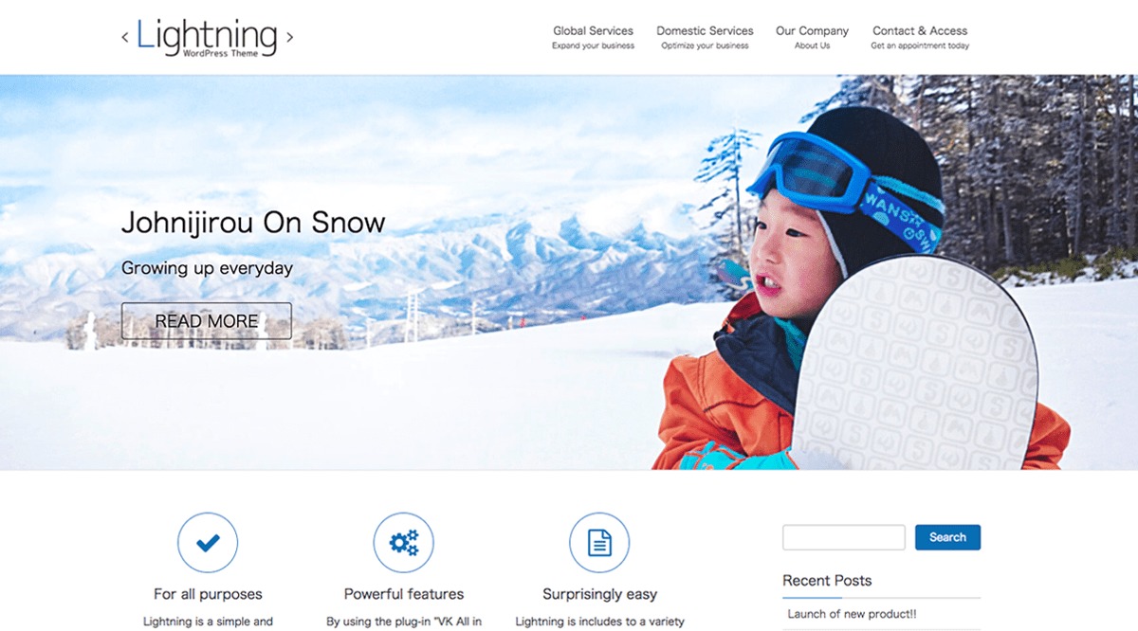Click the READ MORE button
1138x631 pixels.
[x=207, y=321]
